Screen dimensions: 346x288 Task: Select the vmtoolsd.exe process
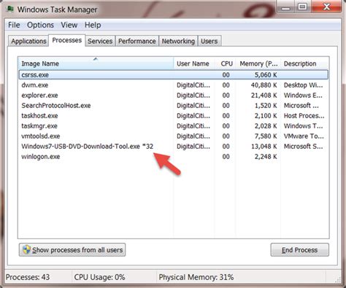[x=174, y=136]
